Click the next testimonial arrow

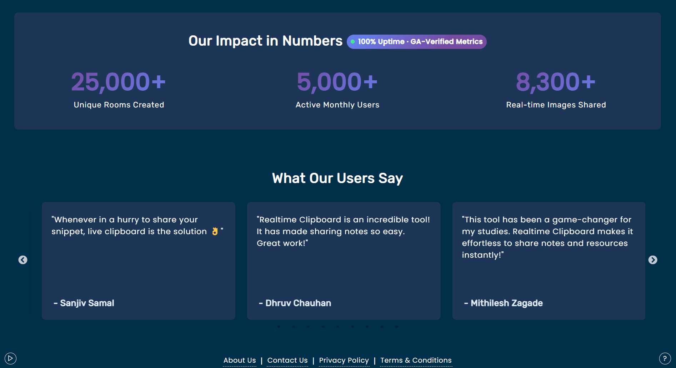coord(652,260)
